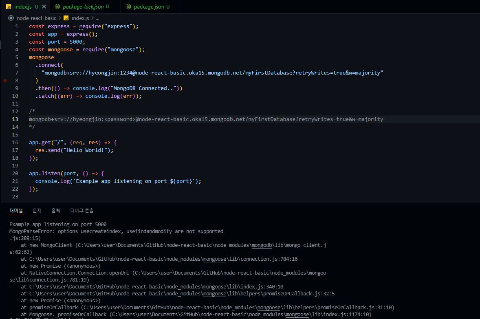Viewport: 480px width, 319px height.
Task: Click the circle icon before node-react-basic breadcrumb
Action: coord(11,18)
